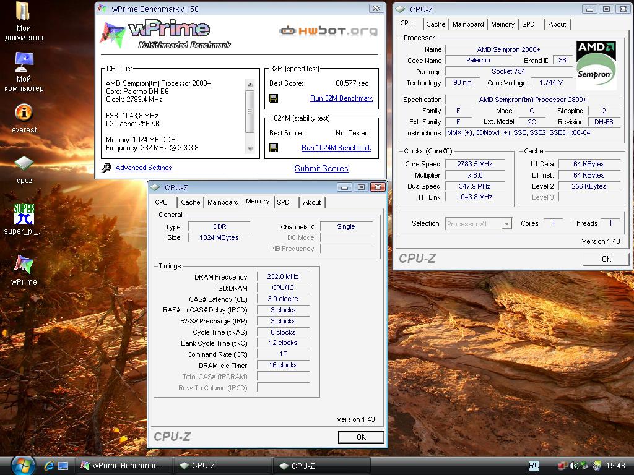634x475 pixels.
Task: Open About tab in the CPU window
Action: tap(557, 24)
